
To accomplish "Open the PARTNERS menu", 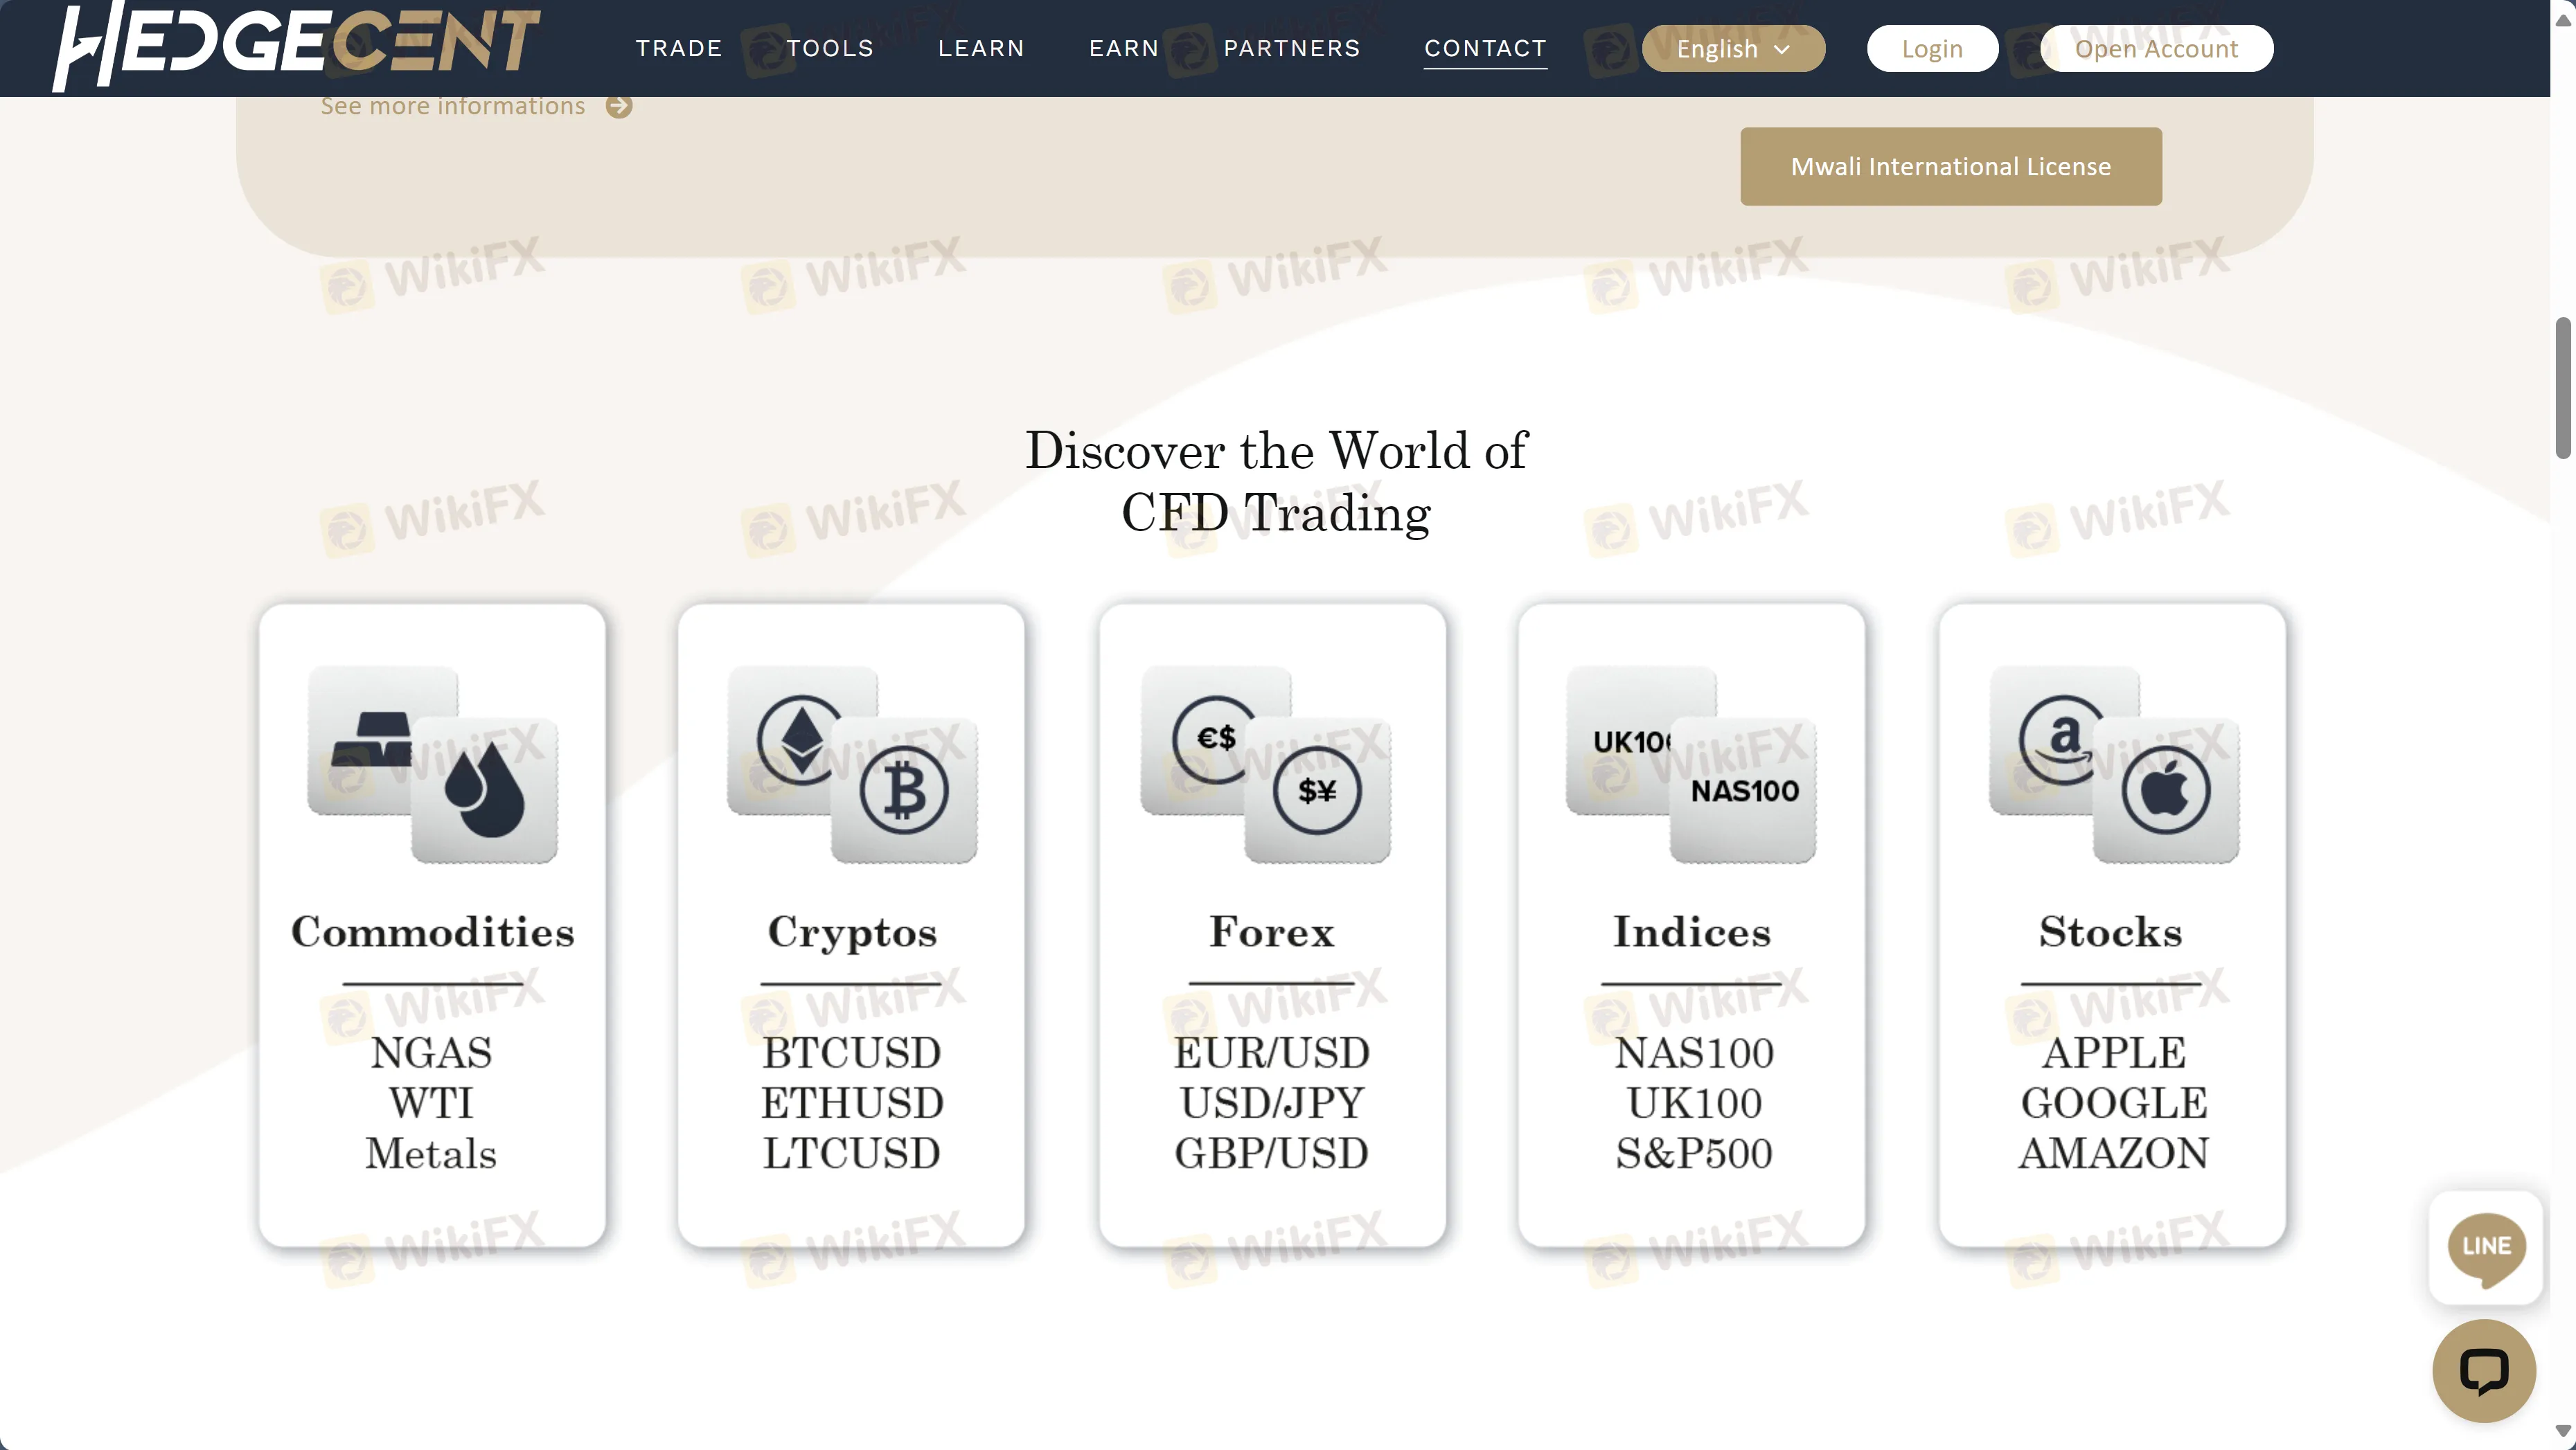I will 1292,48.
